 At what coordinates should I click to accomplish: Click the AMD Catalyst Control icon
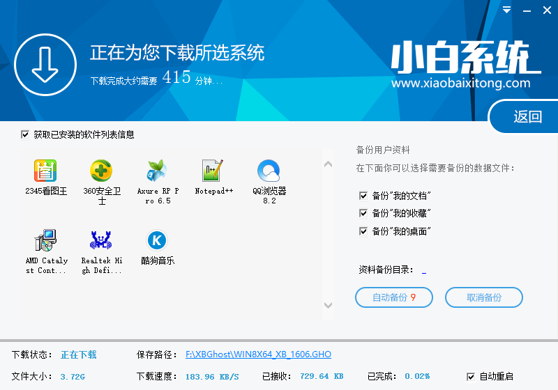(x=46, y=241)
